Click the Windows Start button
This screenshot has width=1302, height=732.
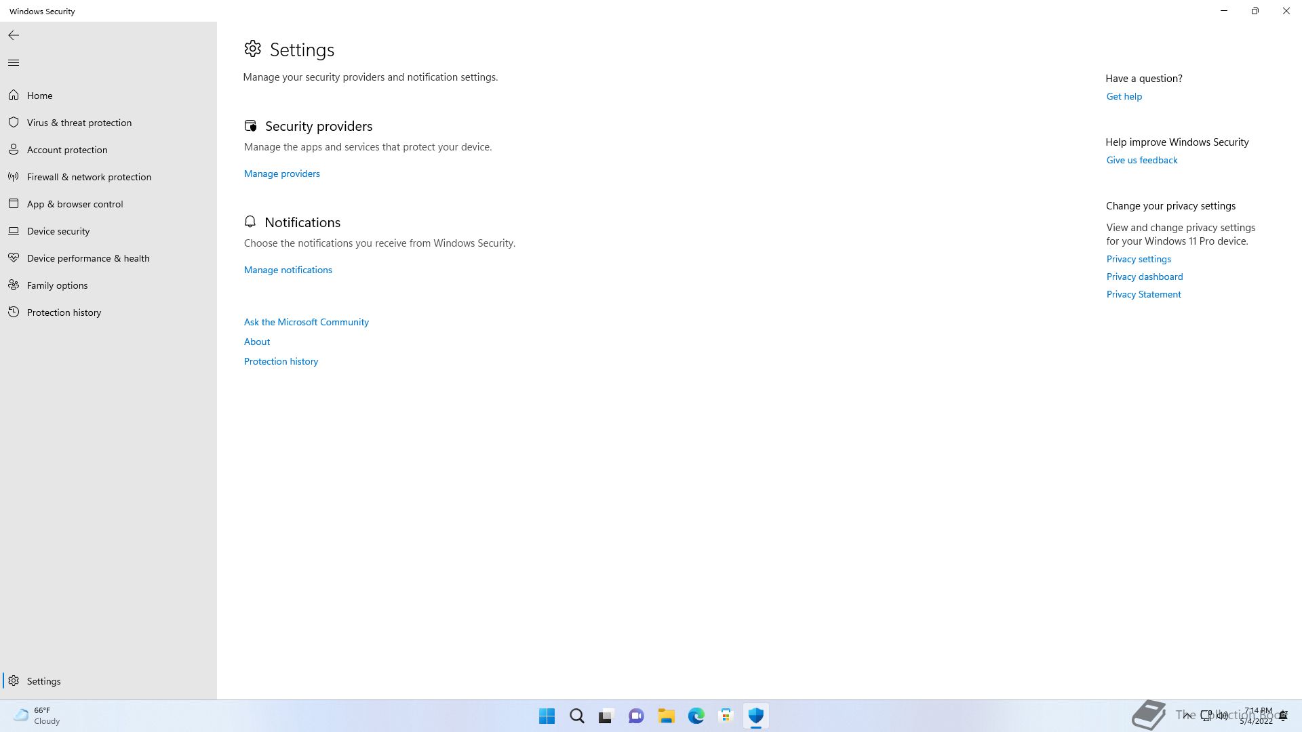pyautogui.click(x=547, y=716)
